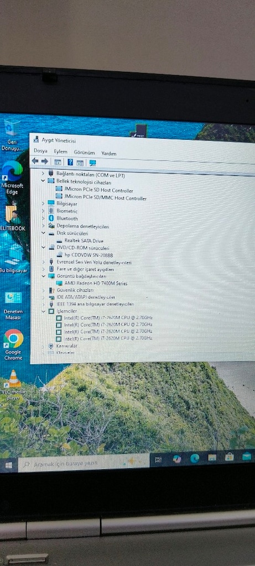Select hp CDDVDW SN-208BB drive
This screenshot has width=255, height=566.
88,254
